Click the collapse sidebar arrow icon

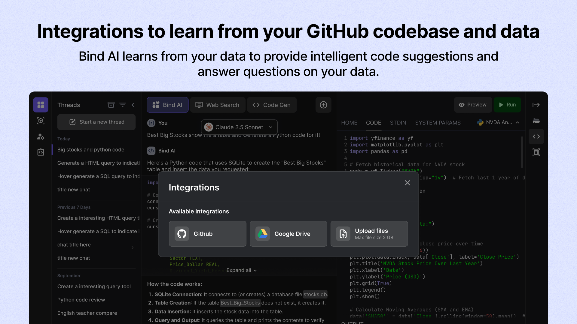tap(133, 105)
